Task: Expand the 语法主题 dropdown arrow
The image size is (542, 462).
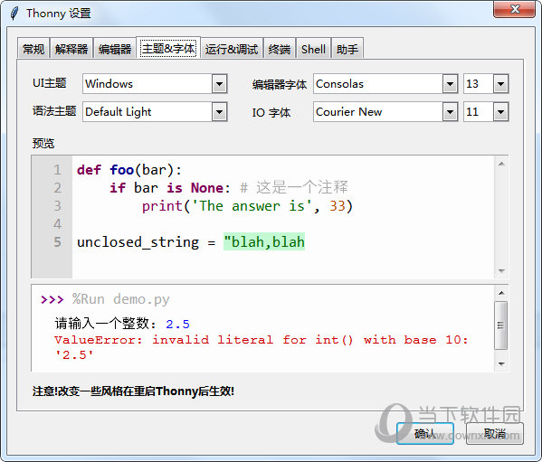Action: [x=220, y=111]
